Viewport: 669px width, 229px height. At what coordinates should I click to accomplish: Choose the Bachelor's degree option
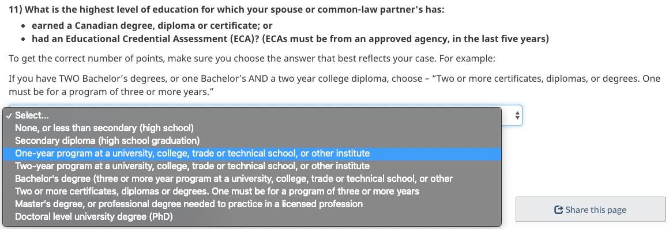click(x=251, y=178)
